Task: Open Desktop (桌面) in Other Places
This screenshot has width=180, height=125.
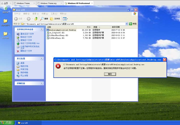Action: [22, 63]
